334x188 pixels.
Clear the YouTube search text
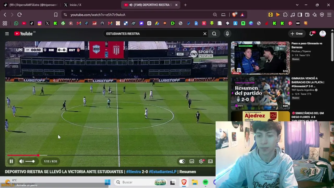(205, 34)
